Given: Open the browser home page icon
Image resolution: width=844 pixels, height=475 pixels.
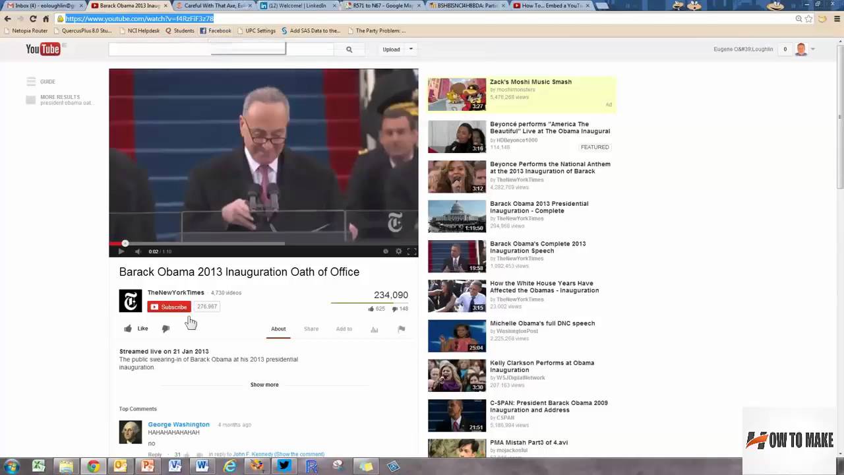Looking at the screenshot, I should point(45,18).
